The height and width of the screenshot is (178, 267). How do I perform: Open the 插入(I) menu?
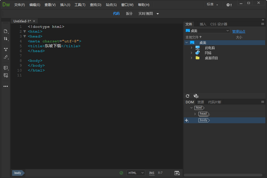tap(65, 5)
